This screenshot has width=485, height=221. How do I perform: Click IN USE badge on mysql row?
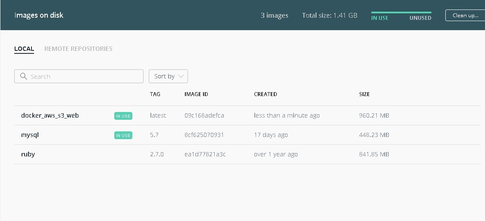(123, 135)
